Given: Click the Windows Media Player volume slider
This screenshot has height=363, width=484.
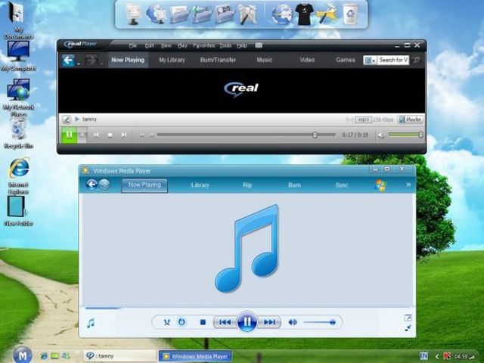Looking at the screenshot, I should coord(319,322).
